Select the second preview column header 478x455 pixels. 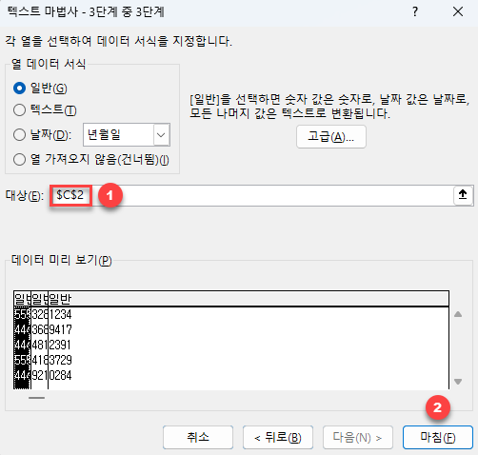coord(39,299)
